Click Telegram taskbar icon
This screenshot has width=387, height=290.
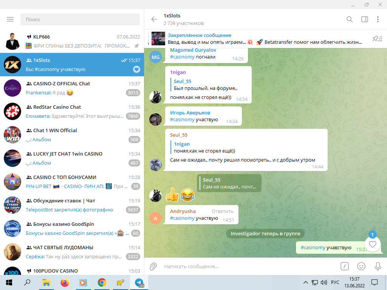click(139, 282)
